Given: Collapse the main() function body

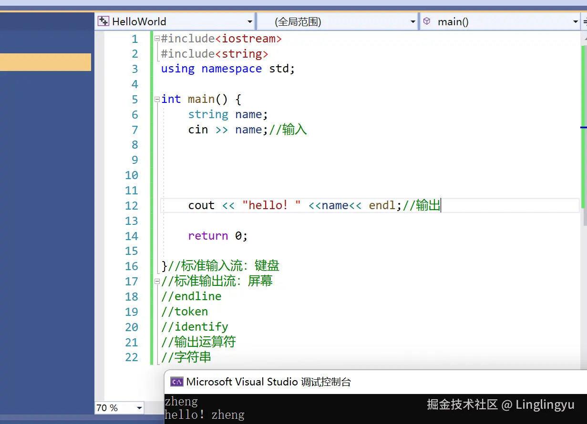Looking at the screenshot, I should coord(157,99).
